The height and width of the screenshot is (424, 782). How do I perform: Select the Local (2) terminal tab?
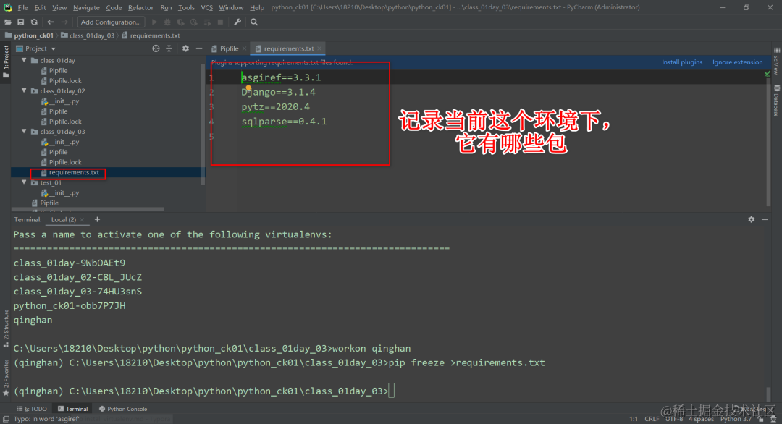(x=63, y=219)
